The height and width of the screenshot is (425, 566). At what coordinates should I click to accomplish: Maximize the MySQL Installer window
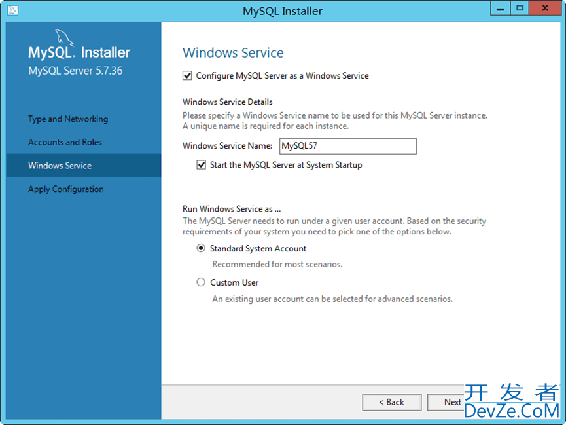pos(520,9)
